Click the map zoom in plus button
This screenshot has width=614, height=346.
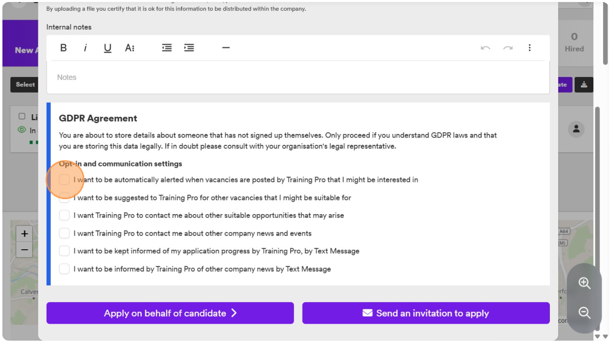[24, 234]
